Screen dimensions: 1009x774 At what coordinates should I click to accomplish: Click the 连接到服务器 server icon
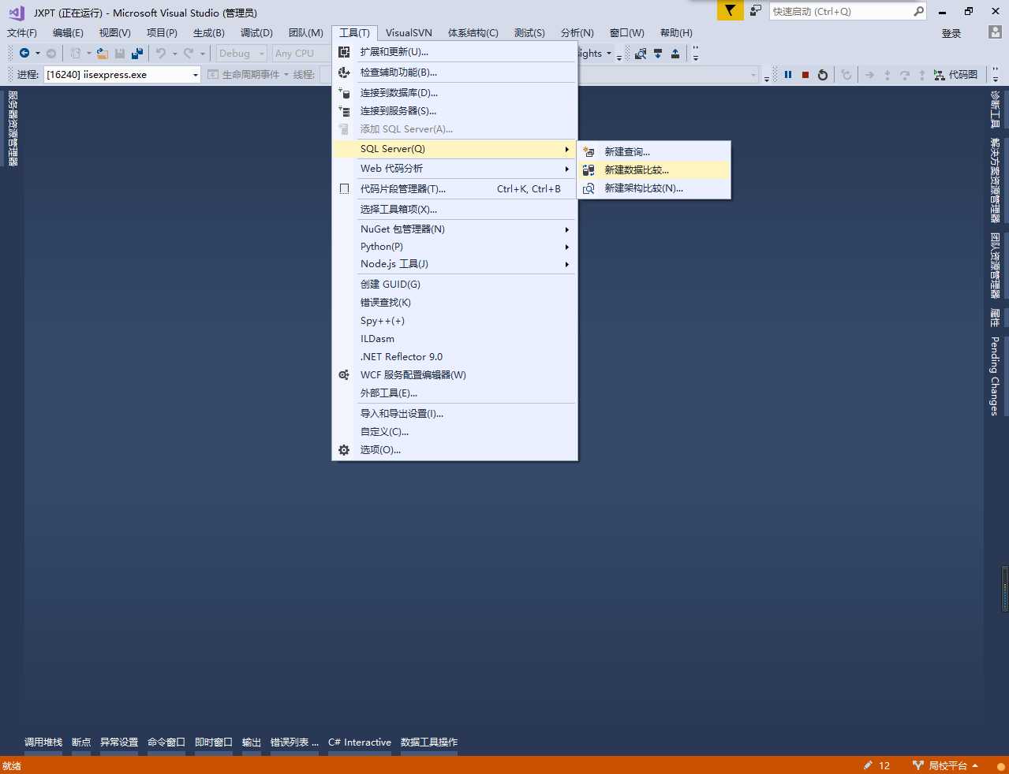344,111
